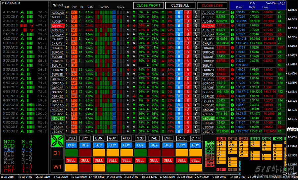Click the red gear icon after 27% in AUDUSD row
This screenshot has height=180, width=298.
[148, 30]
